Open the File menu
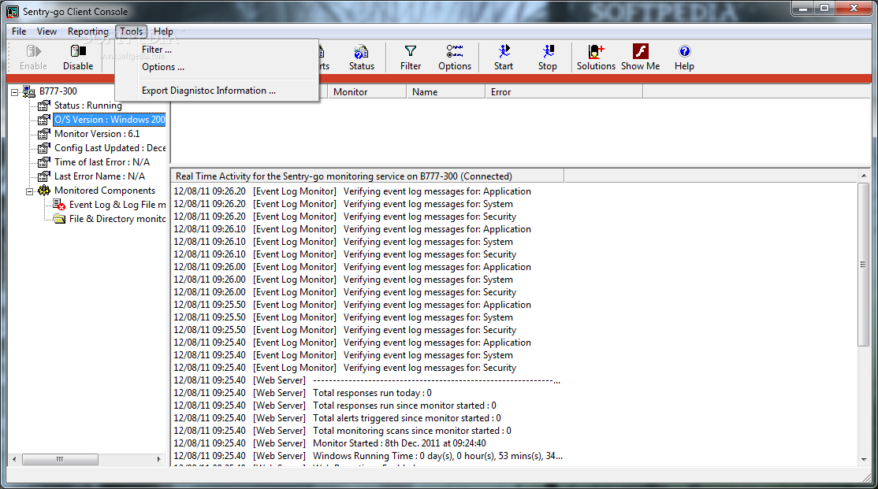This screenshot has width=878, height=489. pos(19,31)
